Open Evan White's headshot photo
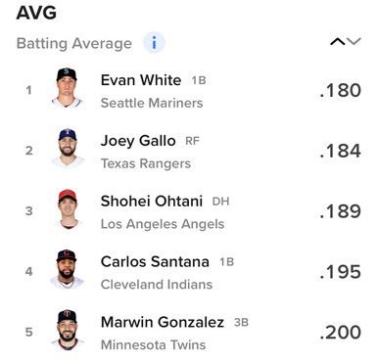 [67, 87]
